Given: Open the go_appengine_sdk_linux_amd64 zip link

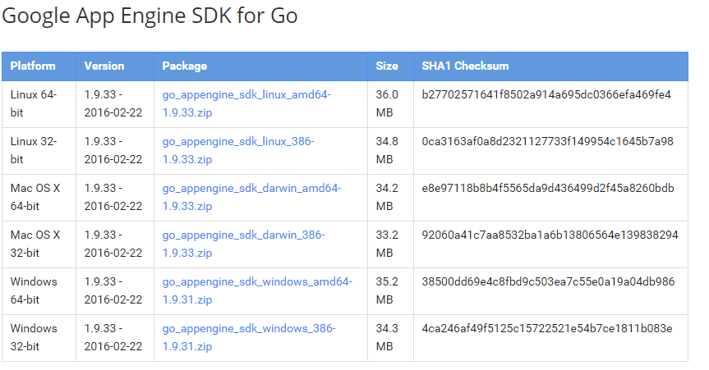Looking at the screenshot, I should [x=246, y=95].
